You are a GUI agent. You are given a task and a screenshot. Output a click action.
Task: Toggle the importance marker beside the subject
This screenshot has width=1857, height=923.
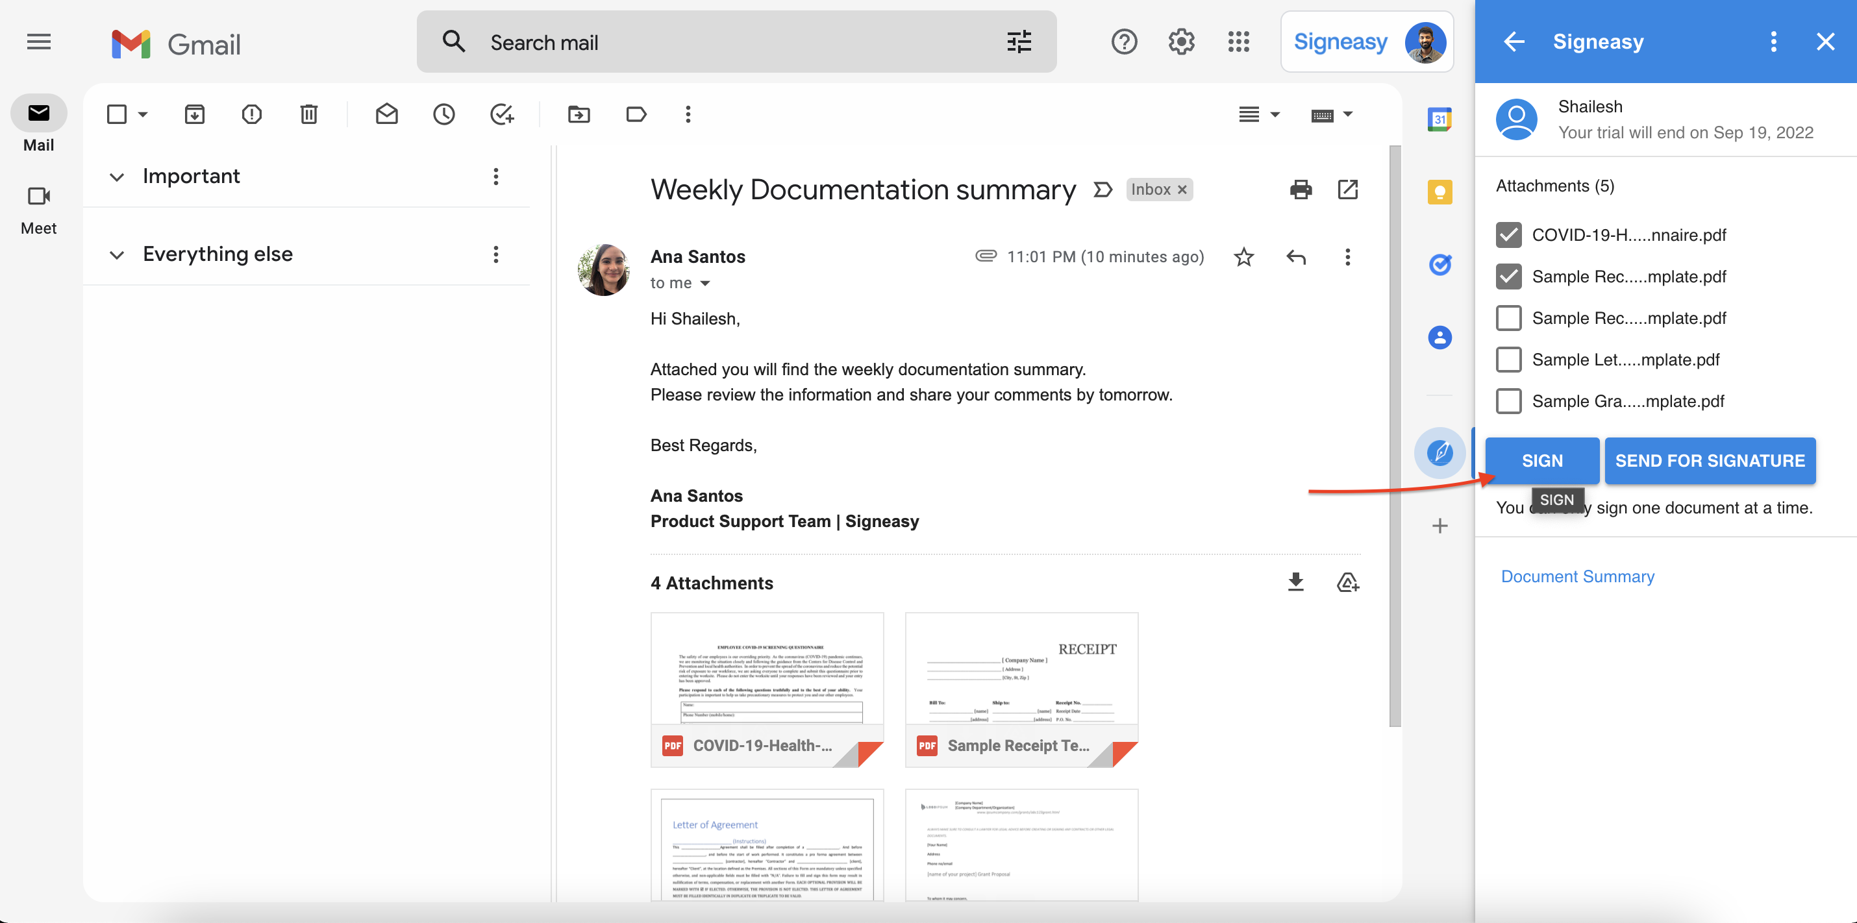(1103, 190)
